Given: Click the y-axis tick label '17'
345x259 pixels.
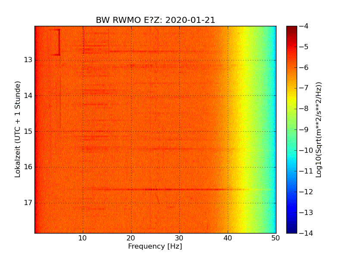Looking at the screenshot, I should pyautogui.click(x=28, y=202).
